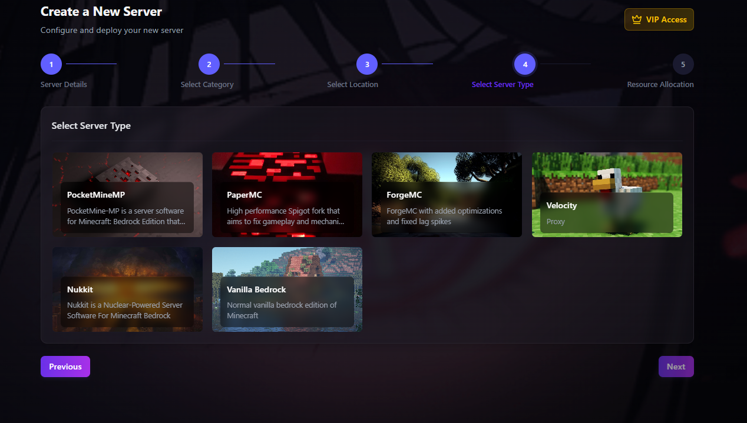747x423 pixels.
Task: Choose Vanilla Bedrock server type
Action: point(287,289)
